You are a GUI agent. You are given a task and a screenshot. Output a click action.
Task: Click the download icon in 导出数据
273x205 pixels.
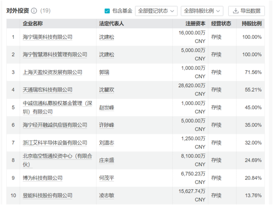[236, 11]
